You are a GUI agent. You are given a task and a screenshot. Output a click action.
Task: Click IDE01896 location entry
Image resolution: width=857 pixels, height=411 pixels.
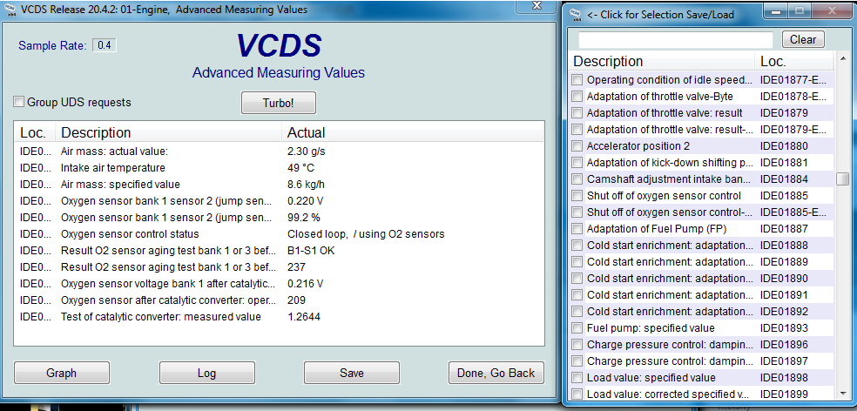click(x=784, y=345)
